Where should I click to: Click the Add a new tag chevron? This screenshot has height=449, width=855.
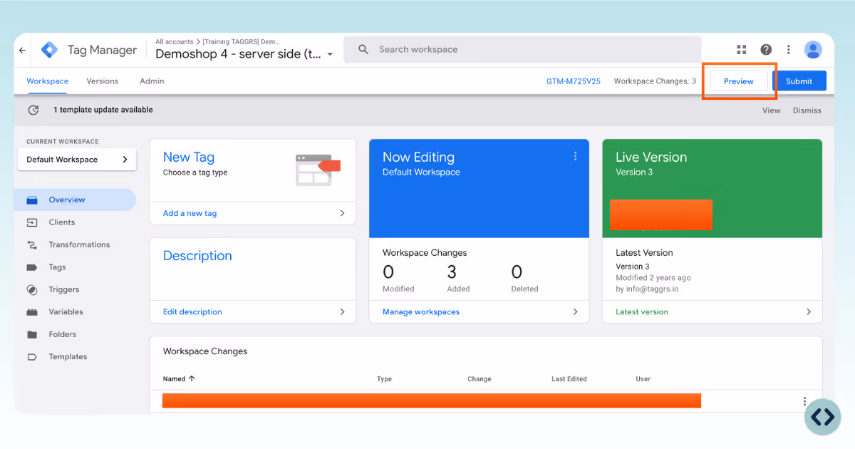coord(342,213)
